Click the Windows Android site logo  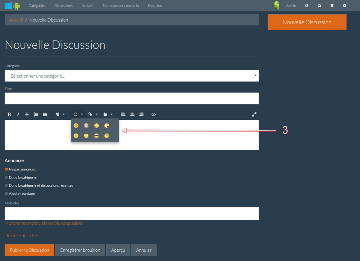coord(12,6)
